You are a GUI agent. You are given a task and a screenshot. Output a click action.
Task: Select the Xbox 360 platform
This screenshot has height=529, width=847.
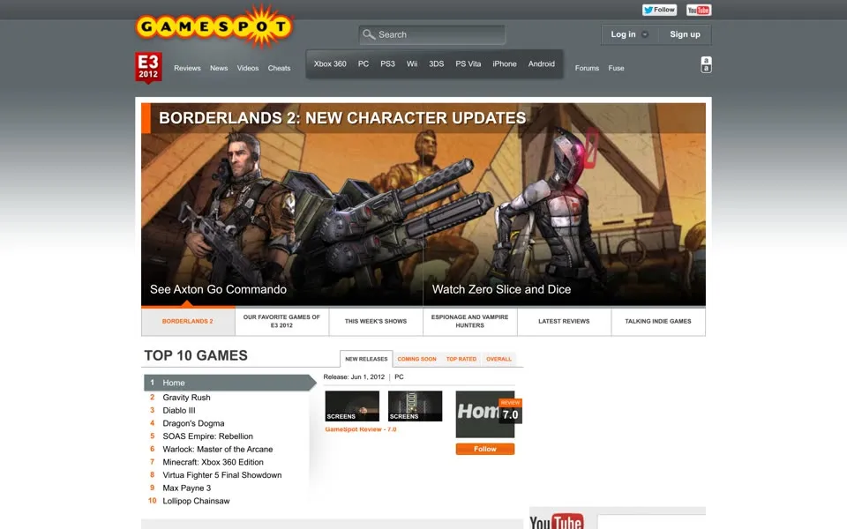click(330, 63)
